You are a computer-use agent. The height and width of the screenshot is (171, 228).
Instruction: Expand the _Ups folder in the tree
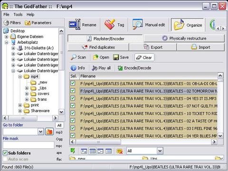pyautogui.click(x=27, y=88)
